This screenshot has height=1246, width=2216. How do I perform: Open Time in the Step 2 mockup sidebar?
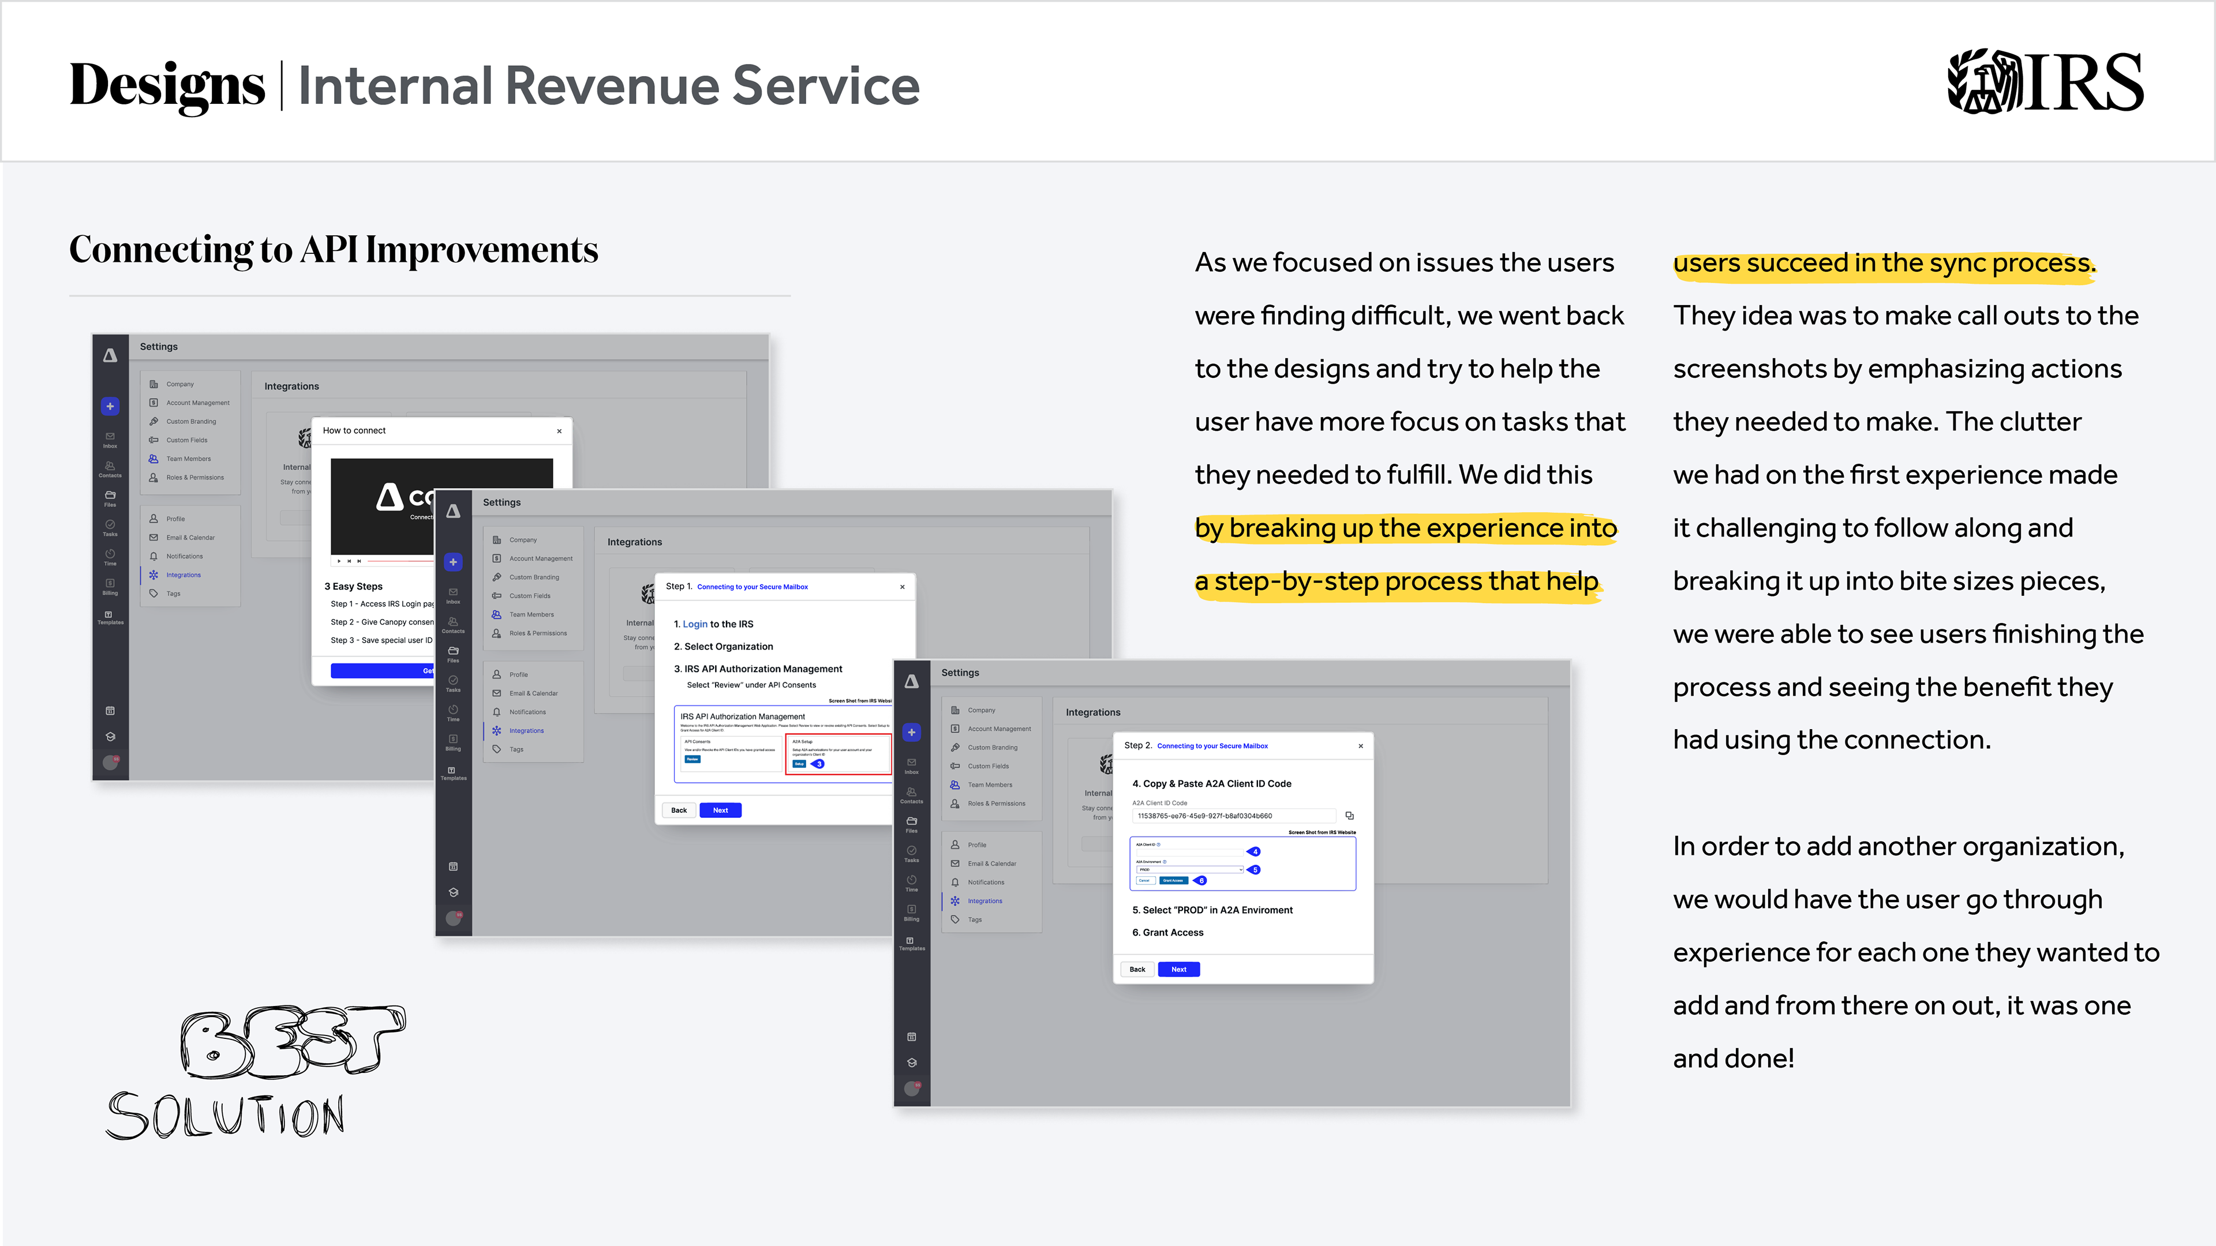(912, 884)
